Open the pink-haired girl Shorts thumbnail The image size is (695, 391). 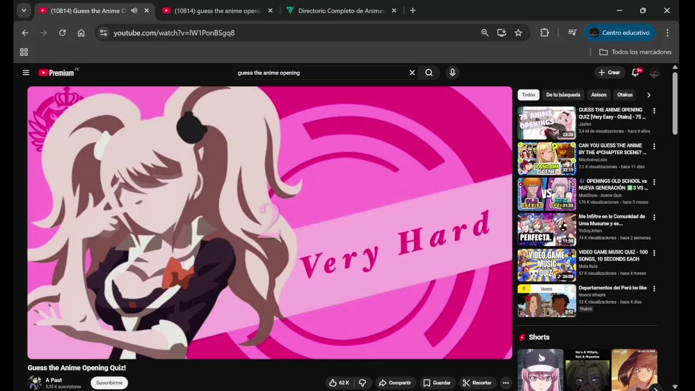pos(540,370)
